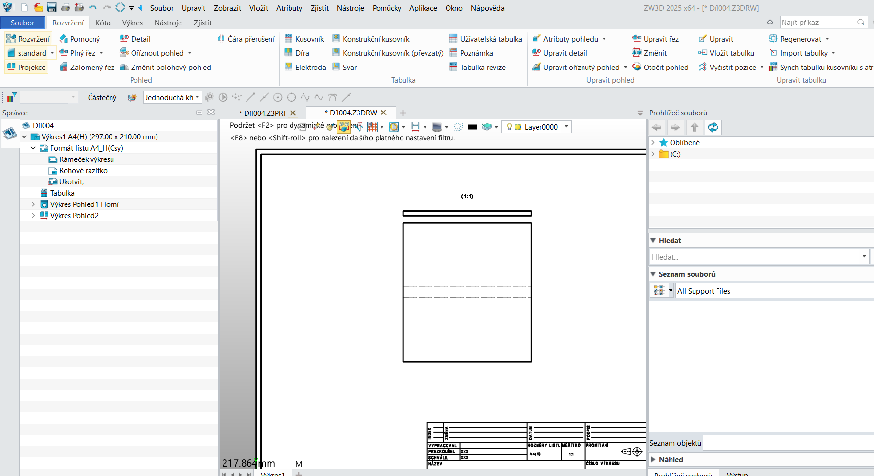This screenshot has width=874, height=476.
Task: Switch to the Kóta ribbon tab
Action: 103,23
